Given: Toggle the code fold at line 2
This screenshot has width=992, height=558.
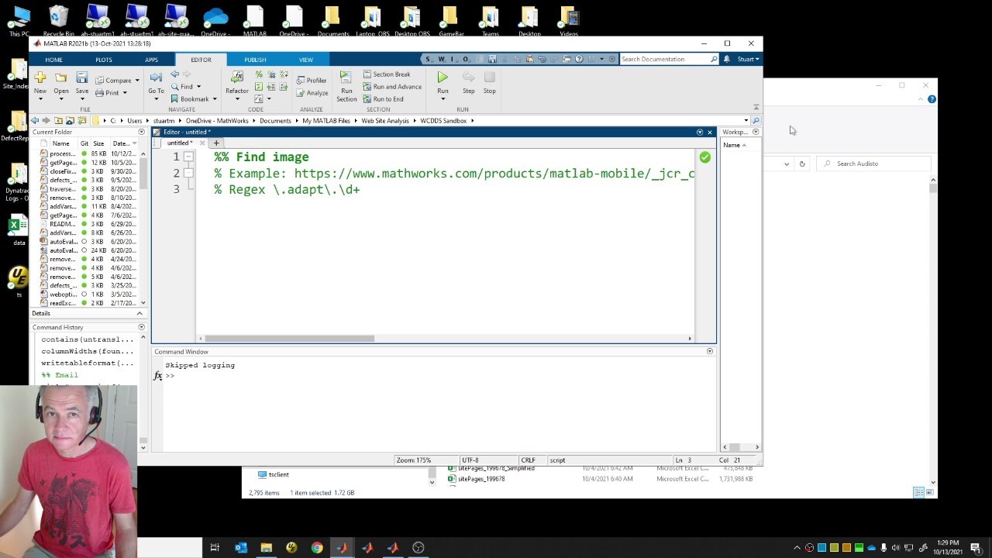Looking at the screenshot, I should pos(188,173).
